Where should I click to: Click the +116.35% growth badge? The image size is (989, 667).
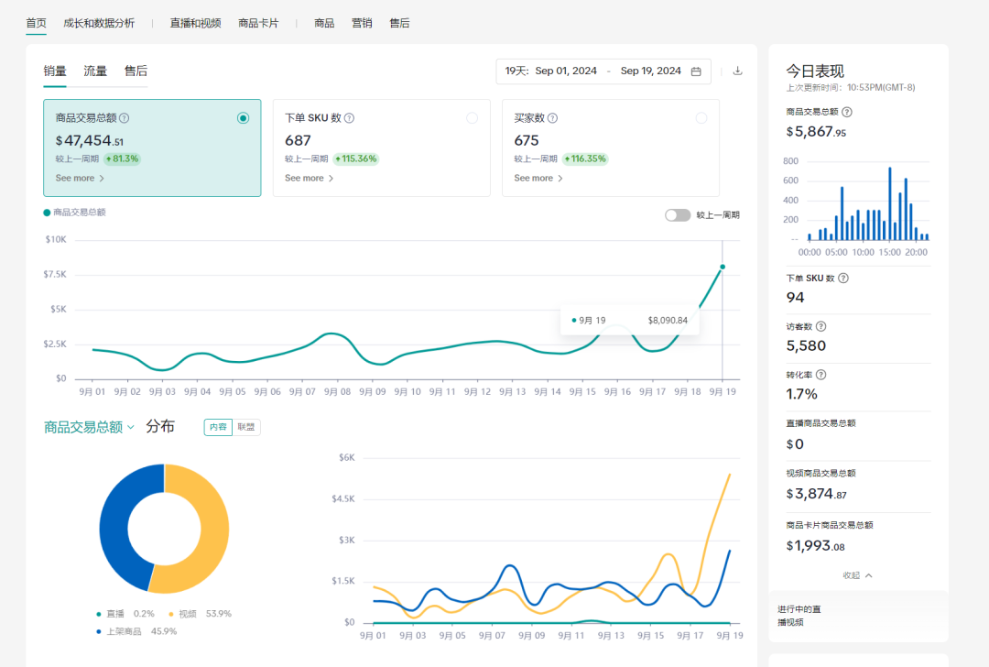click(585, 159)
